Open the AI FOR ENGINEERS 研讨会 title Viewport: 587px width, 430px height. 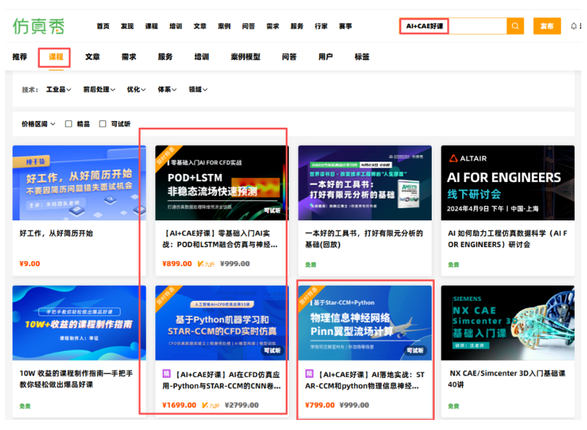[507, 239]
